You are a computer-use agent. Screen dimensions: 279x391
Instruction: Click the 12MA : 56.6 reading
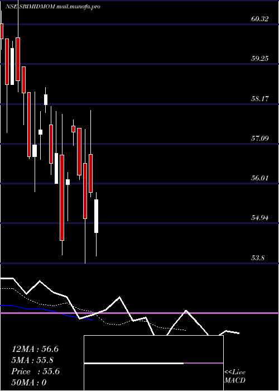[x=35, y=349]
